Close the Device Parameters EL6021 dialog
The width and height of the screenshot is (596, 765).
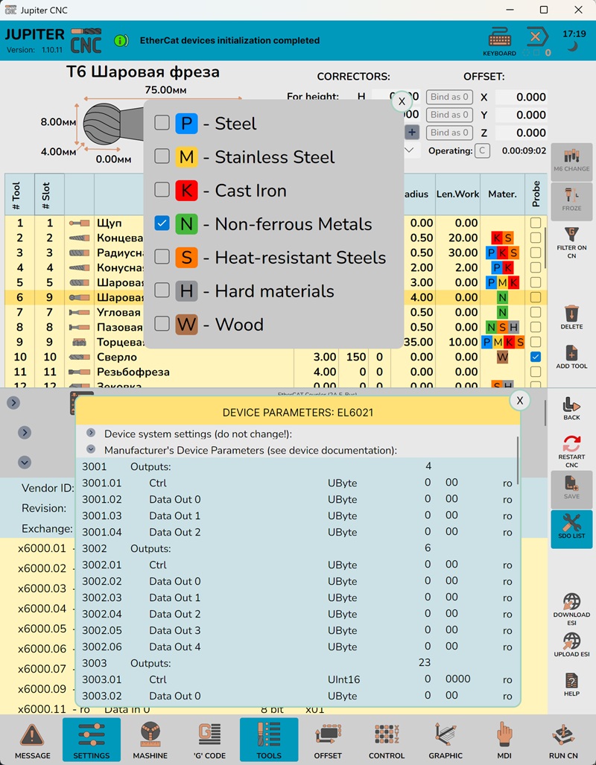click(x=520, y=401)
